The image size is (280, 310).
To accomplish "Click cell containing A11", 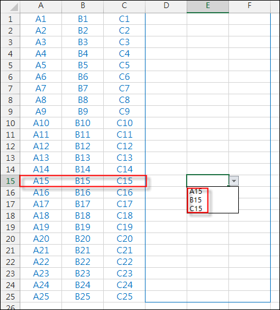I will pos(41,135).
